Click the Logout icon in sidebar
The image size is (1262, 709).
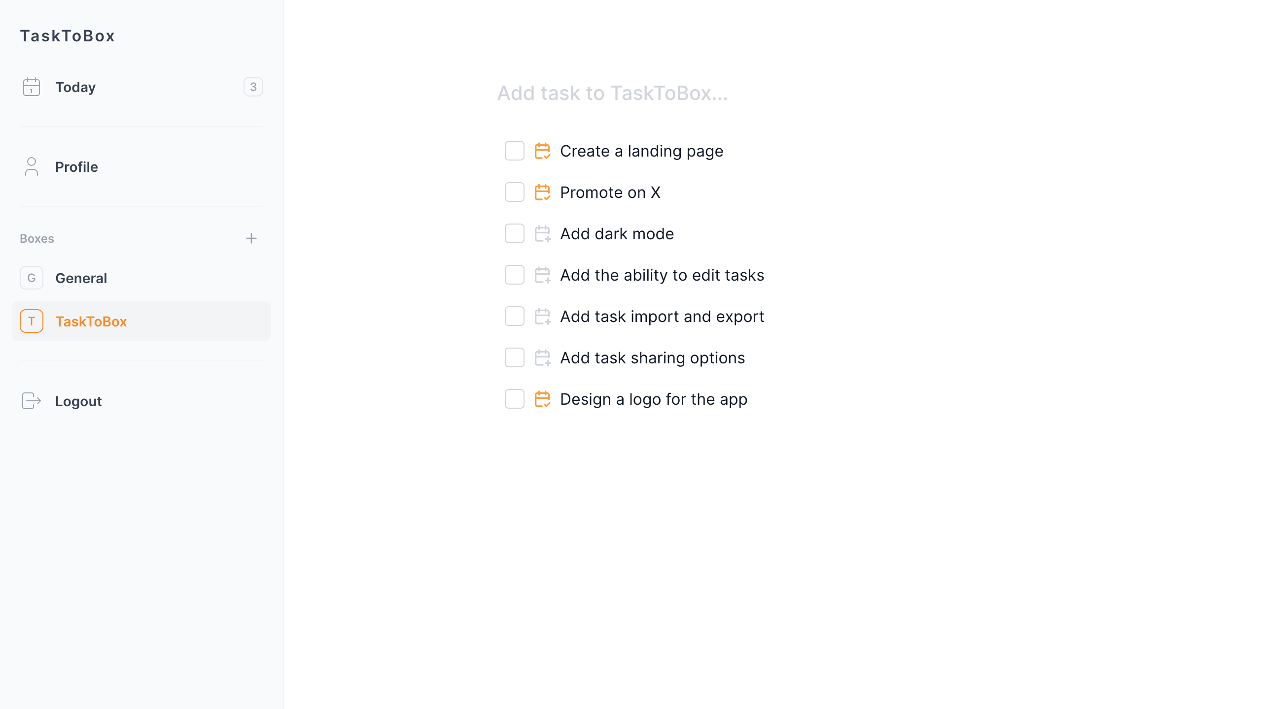[x=31, y=401]
